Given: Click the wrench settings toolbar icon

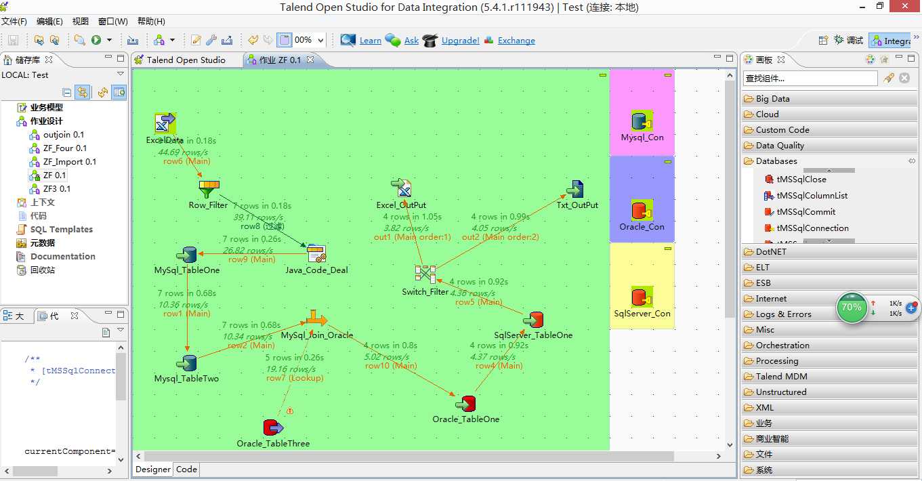Looking at the screenshot, I should point(211,40).
